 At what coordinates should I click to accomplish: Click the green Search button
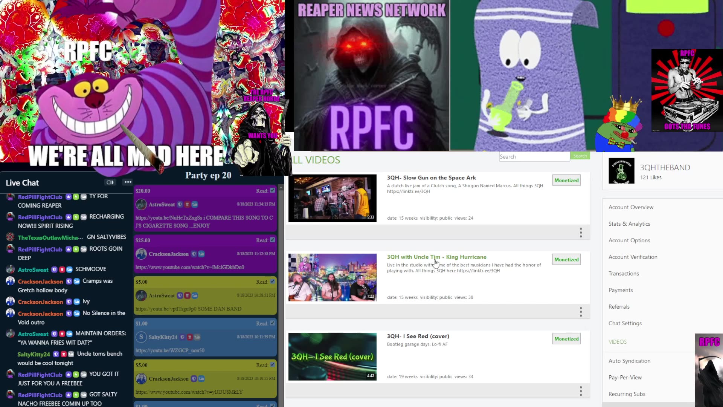click(580, 155)
